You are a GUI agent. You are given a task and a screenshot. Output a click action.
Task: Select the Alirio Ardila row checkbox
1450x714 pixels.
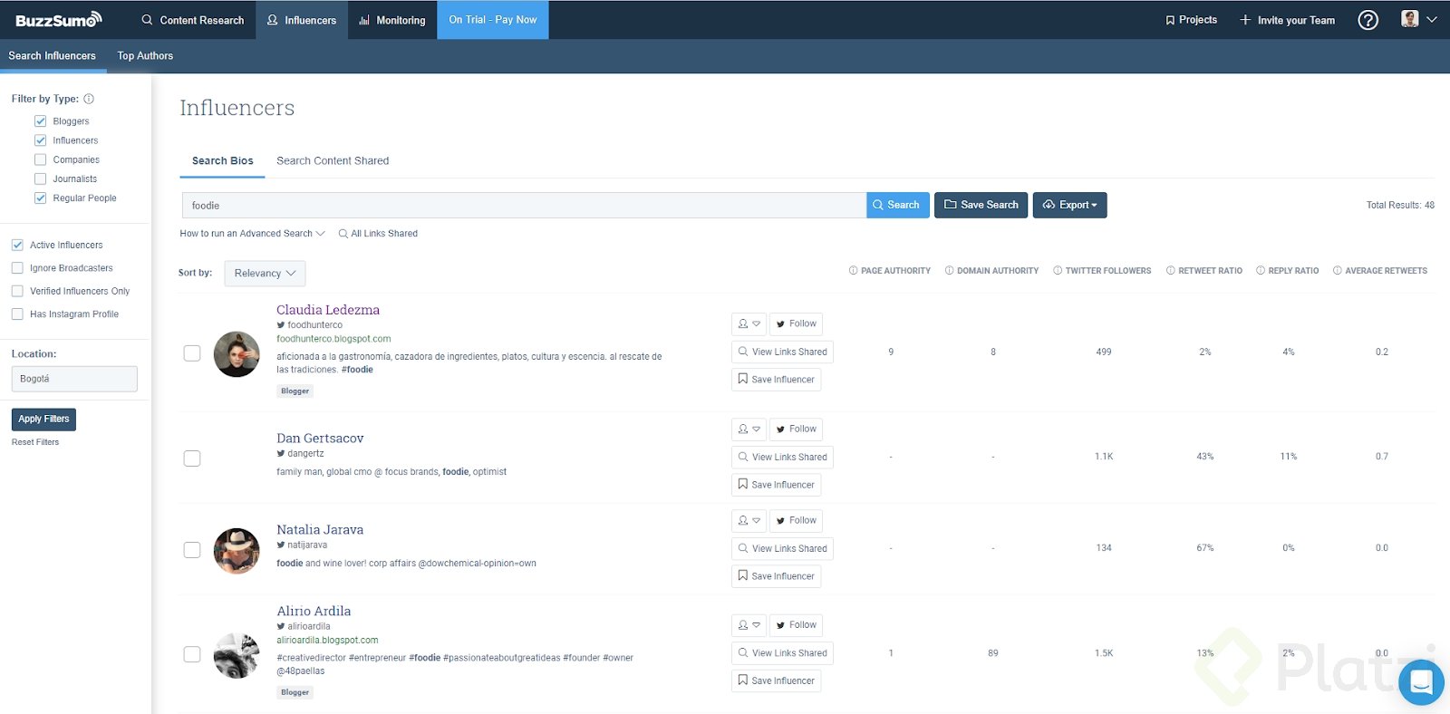click(x=192, y=654)
